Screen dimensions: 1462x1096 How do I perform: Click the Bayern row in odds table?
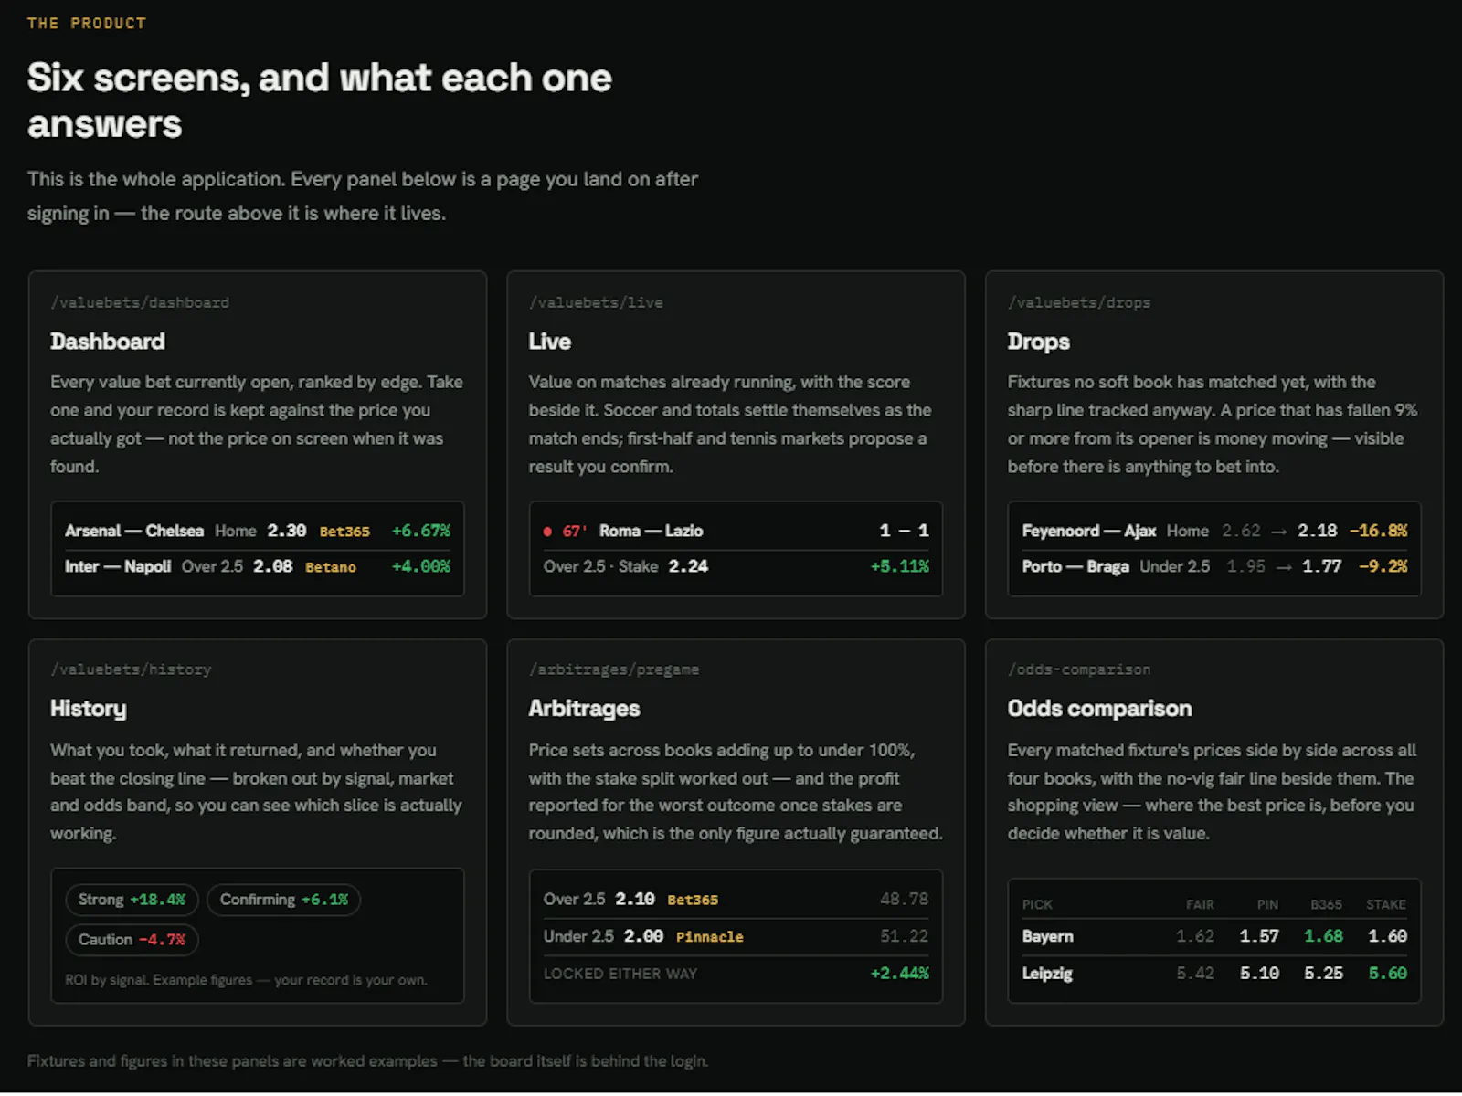(x=1214, y=936)
